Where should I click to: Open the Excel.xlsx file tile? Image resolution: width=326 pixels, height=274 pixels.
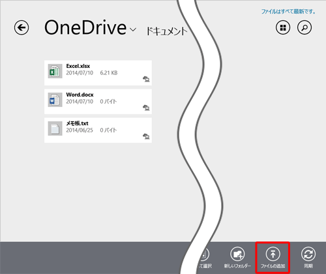point(98,73)
